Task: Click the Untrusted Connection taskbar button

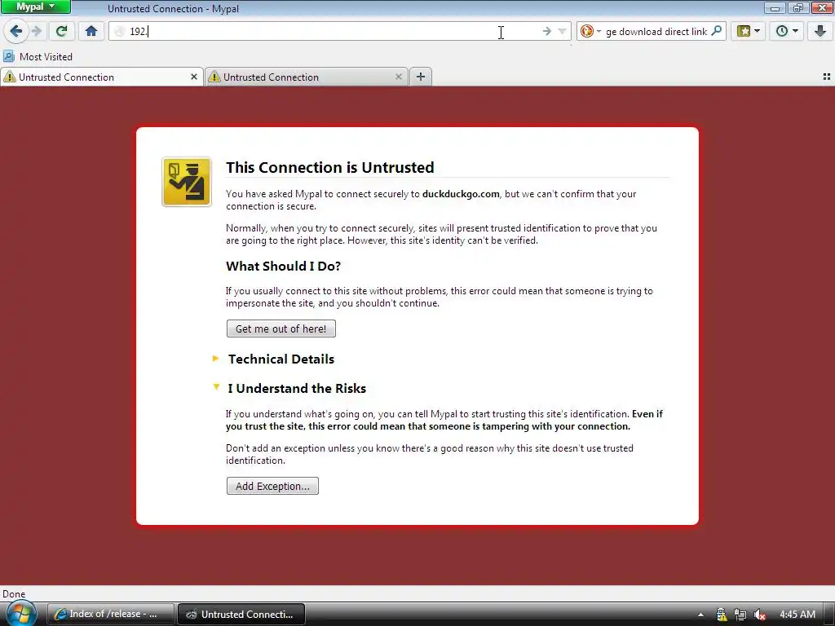Action: (x=241, y=614)
